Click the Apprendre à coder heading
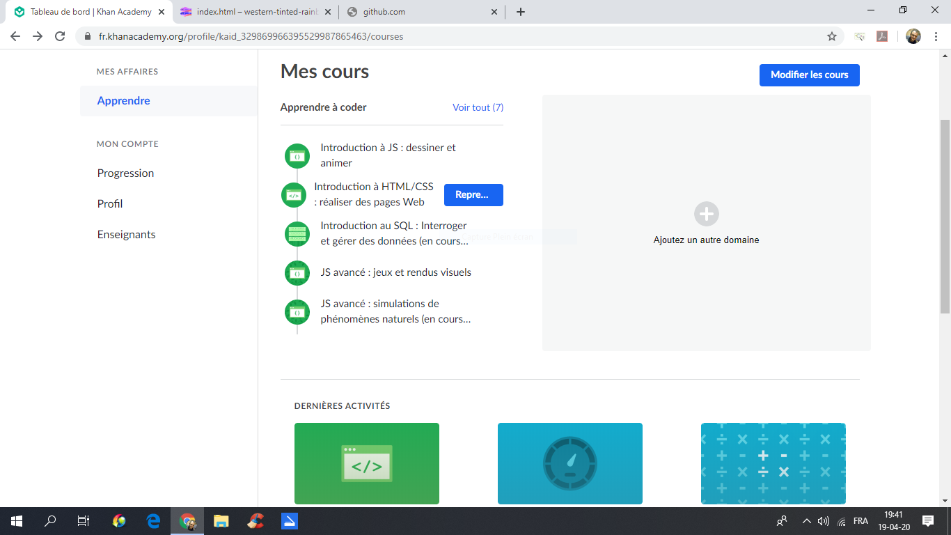Screen dimensions: 951x535 point(323,107)
